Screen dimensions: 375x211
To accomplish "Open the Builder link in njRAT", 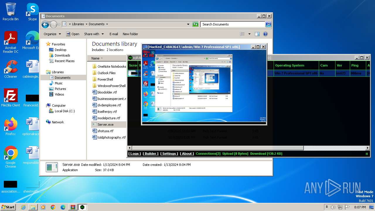I will tap(151, 154).
